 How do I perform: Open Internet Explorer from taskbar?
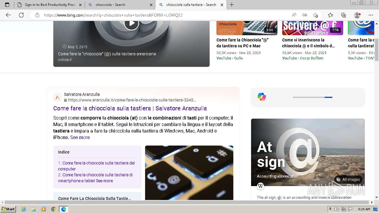tap(24, 209)
